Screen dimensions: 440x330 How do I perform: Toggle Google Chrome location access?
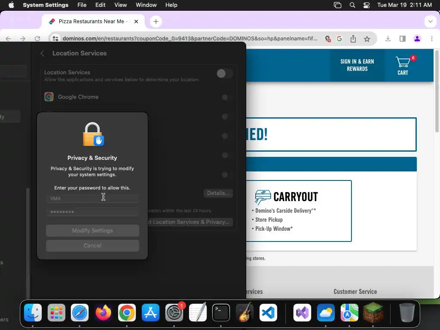point(227,97)
